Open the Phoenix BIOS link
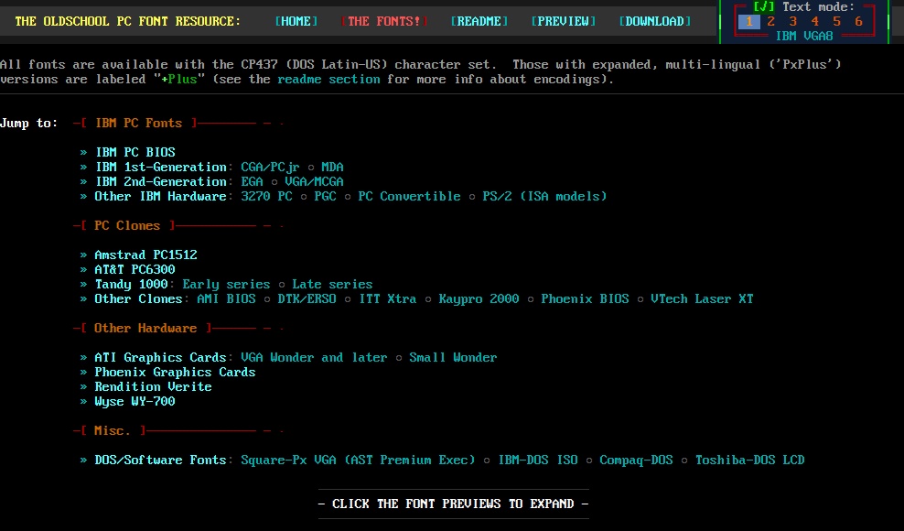 [585, 298]
